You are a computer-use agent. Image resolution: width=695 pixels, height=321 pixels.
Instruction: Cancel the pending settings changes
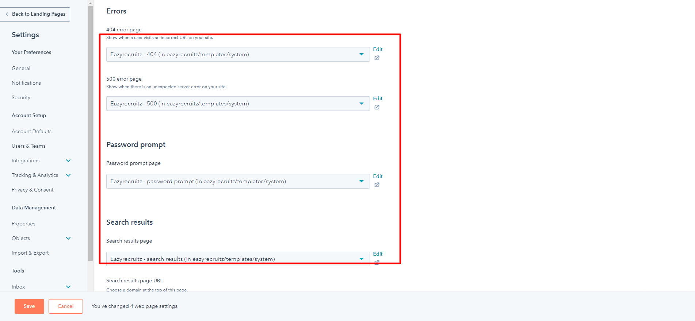click(66, 306)
